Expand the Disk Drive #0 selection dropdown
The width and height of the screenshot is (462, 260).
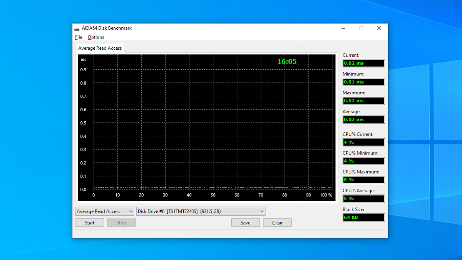pos(201,211)
